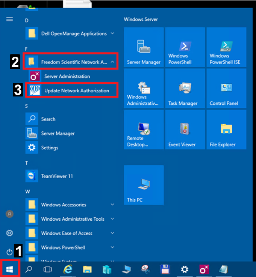Open Settings gear in taskbar

[185, 269]
